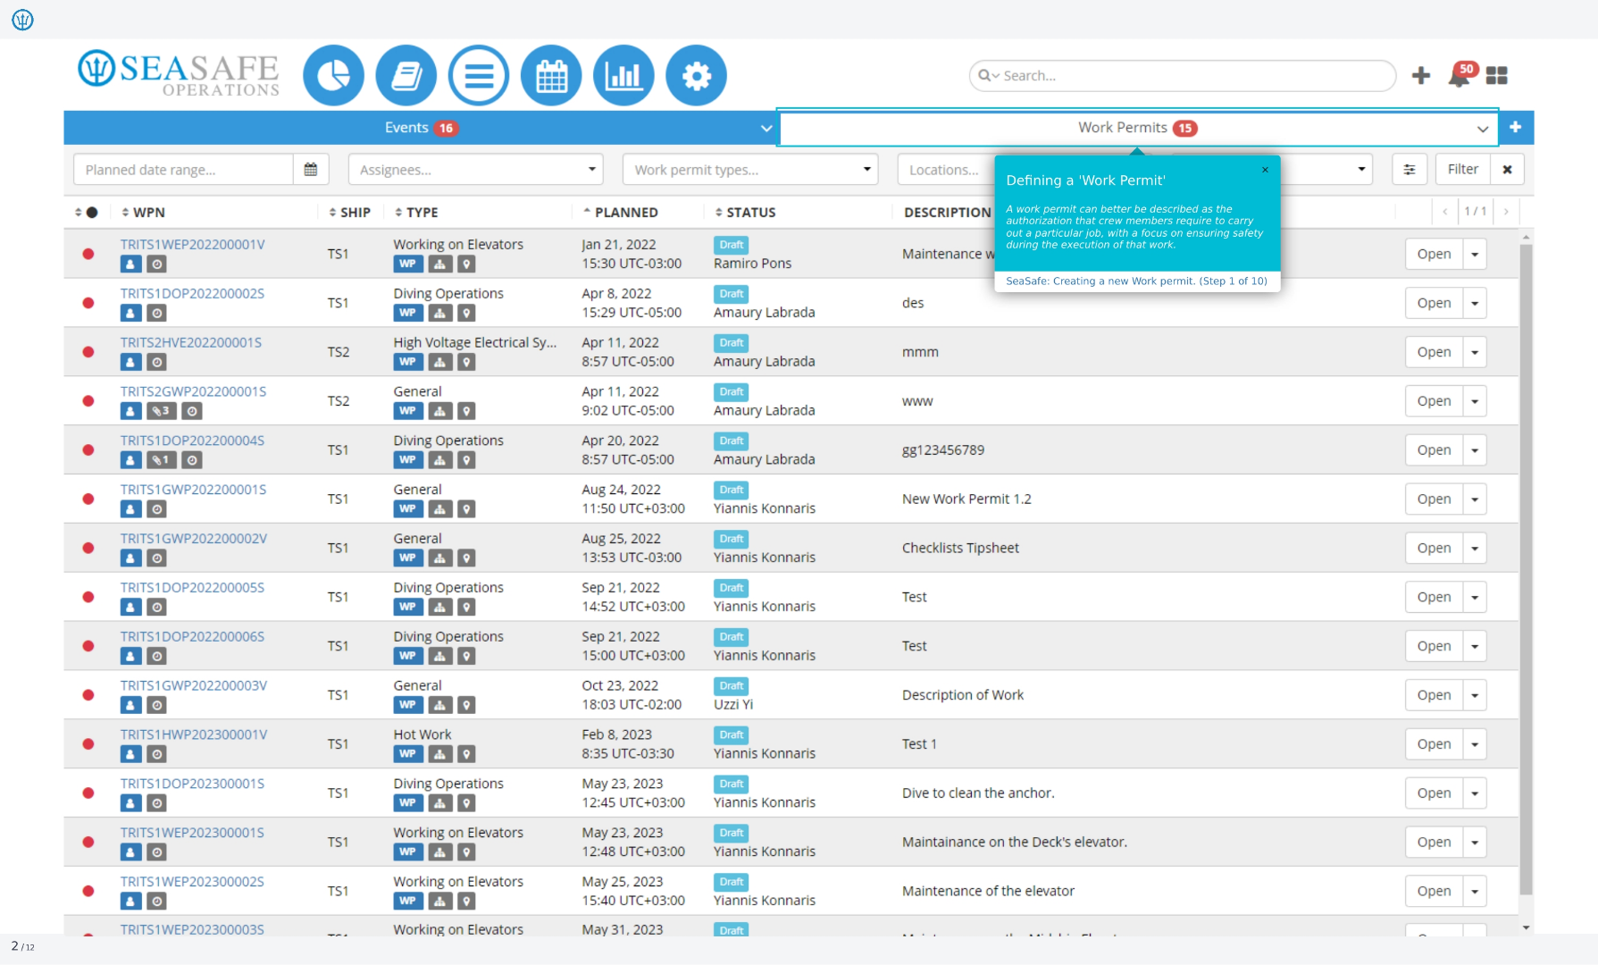Open the pie chart dashboard icon
This screenshot has height=965, width=1598.
pyautogui.click(x=333, y=76)
